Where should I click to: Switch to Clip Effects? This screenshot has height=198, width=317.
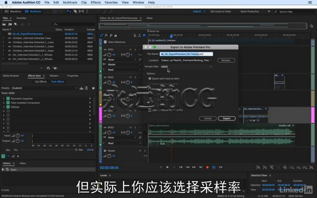point(41,81)
